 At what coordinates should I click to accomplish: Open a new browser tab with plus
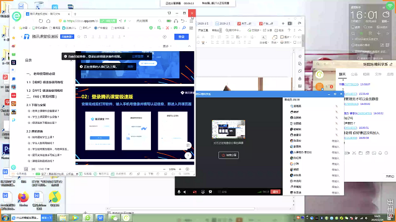pyautogui.click(x=75, y=14)
